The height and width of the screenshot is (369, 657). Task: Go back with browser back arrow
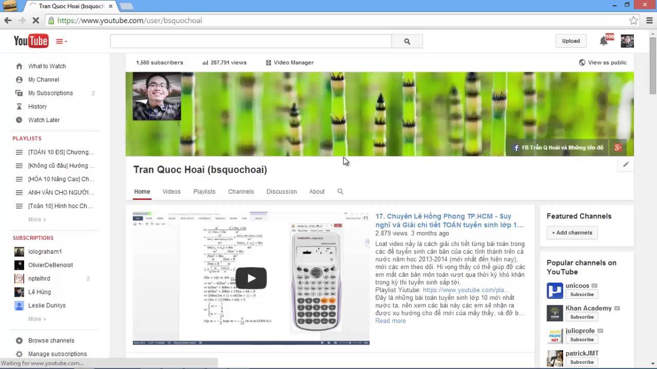8,20
